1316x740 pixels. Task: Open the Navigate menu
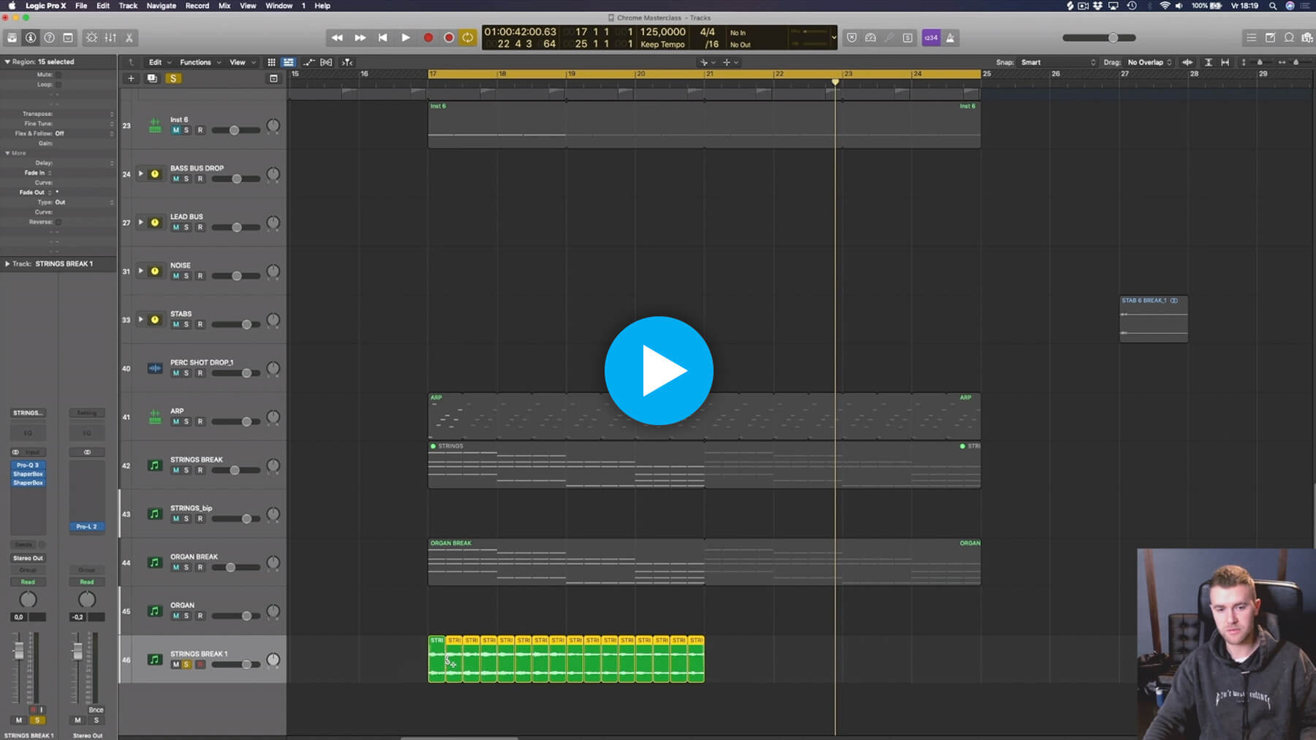tap(162, 6)
